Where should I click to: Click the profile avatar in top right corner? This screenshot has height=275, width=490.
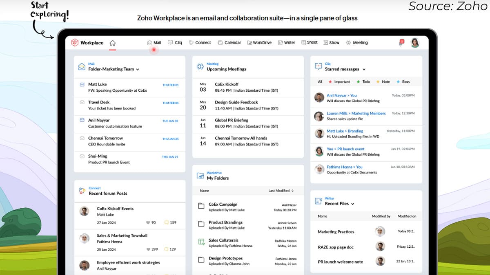pos(415,42)
